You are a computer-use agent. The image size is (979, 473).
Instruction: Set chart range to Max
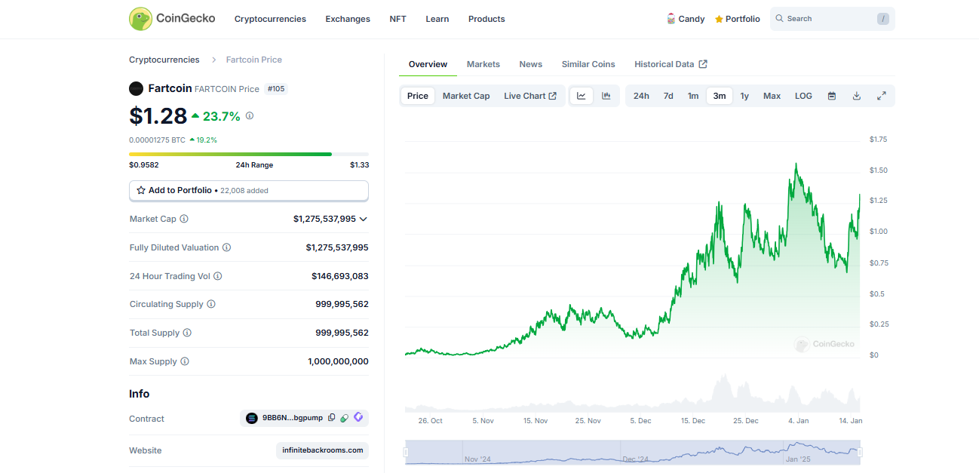(772, 96)
